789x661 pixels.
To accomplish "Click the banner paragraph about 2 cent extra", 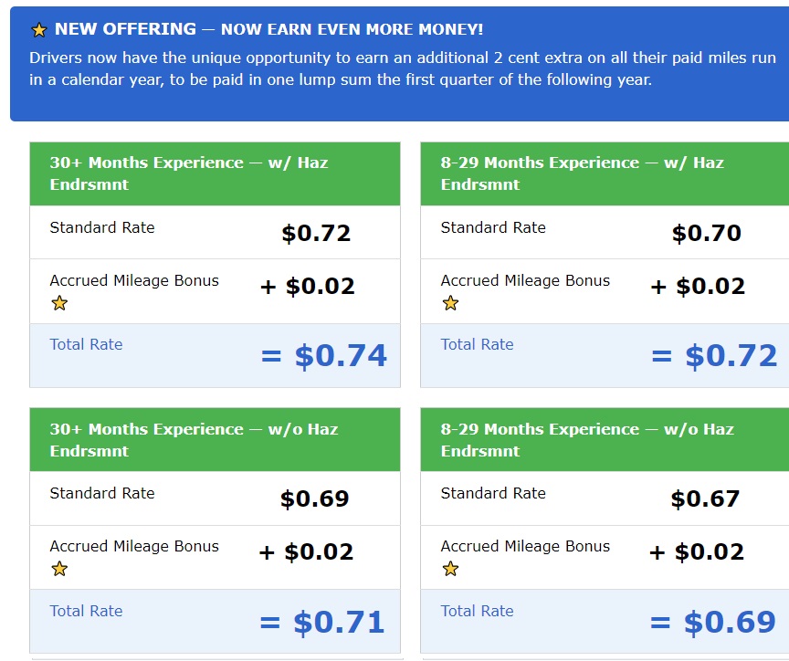I will click(x=402, y=68).
